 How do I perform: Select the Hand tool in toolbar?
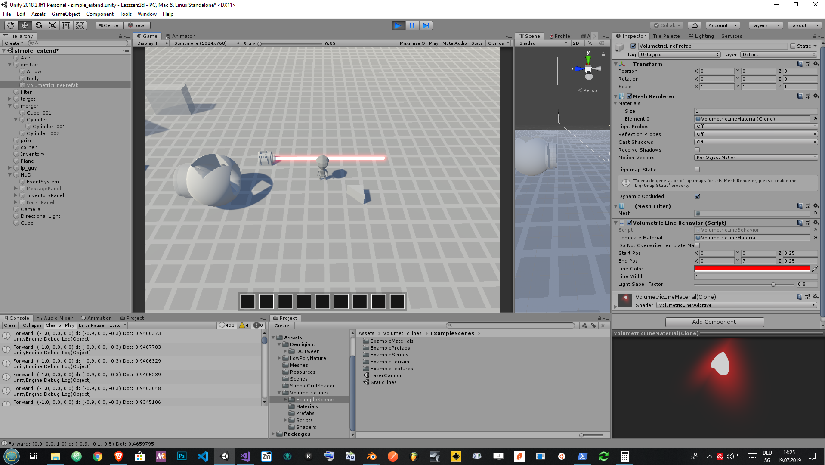[x=11, y=25]
